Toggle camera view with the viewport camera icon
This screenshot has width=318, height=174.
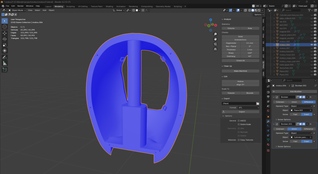pyautogui.click(x=215, y=44)
